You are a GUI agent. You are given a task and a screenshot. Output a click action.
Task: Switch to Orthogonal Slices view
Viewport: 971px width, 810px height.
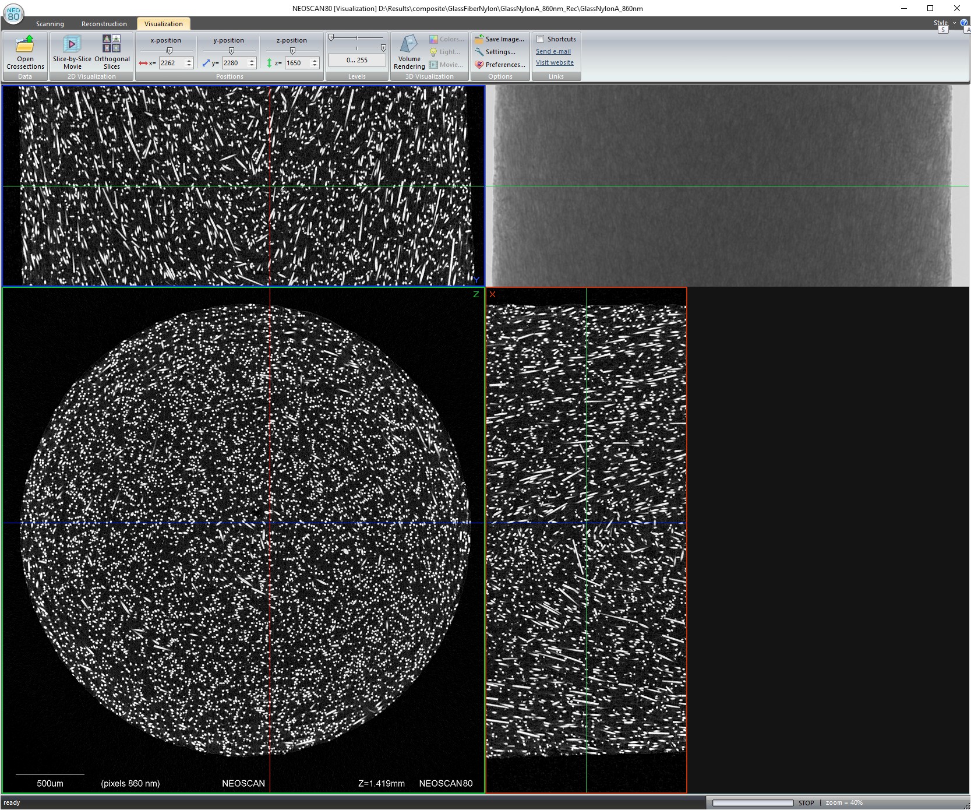112,45
